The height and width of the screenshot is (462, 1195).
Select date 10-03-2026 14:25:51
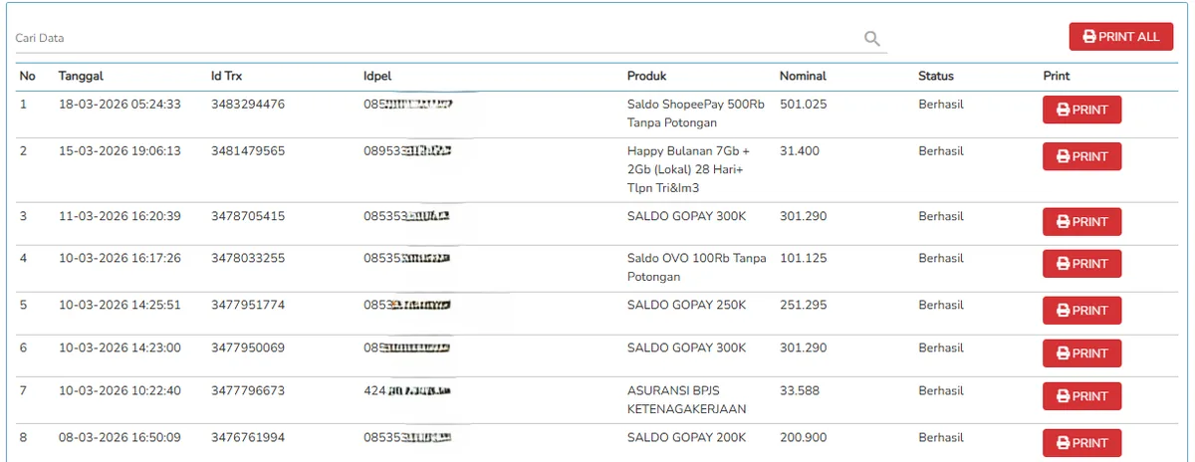pos(119,305)
